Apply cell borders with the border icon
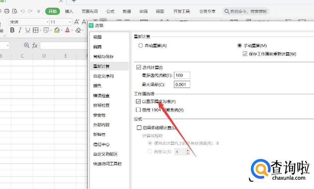The height and width of the screenshot is (189, 314). coord(36,30)
